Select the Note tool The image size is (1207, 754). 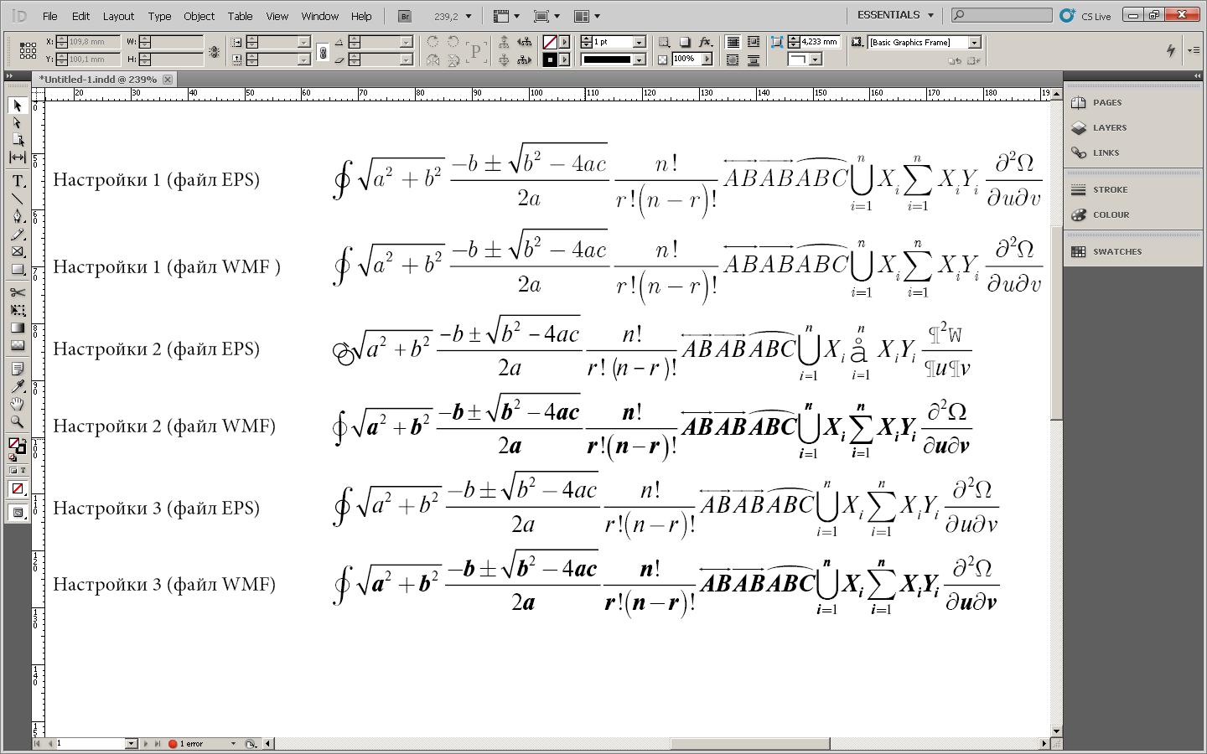[17, 369]
